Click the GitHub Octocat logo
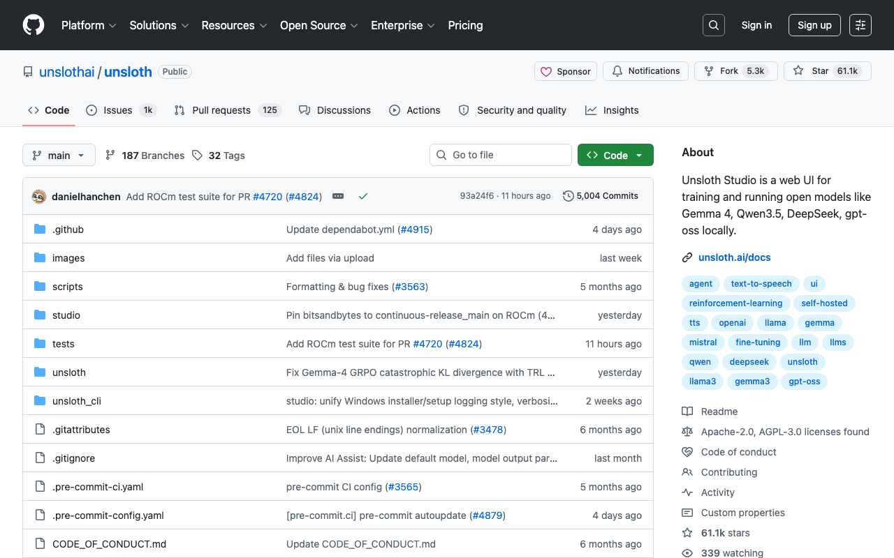 [34, 25]
